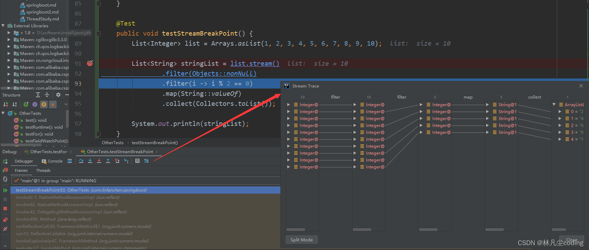The width and height of the screenshot is (589, 250).
Task: Select the main thread dropdown in Frames
Action: 145,180
